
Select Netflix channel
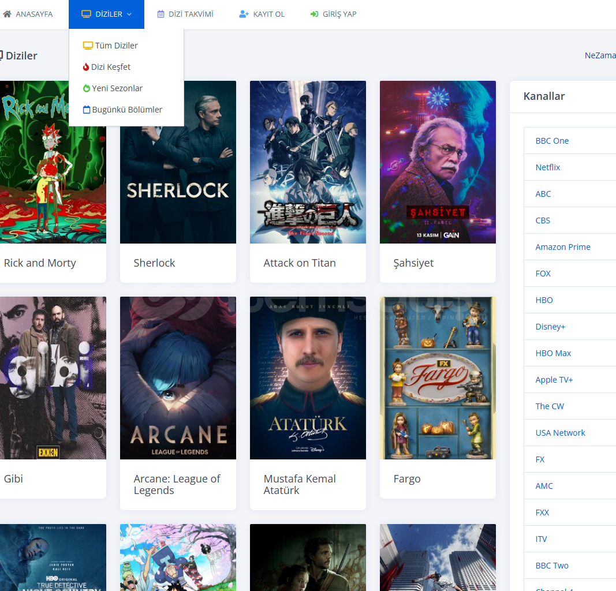(x=548, y=167)
